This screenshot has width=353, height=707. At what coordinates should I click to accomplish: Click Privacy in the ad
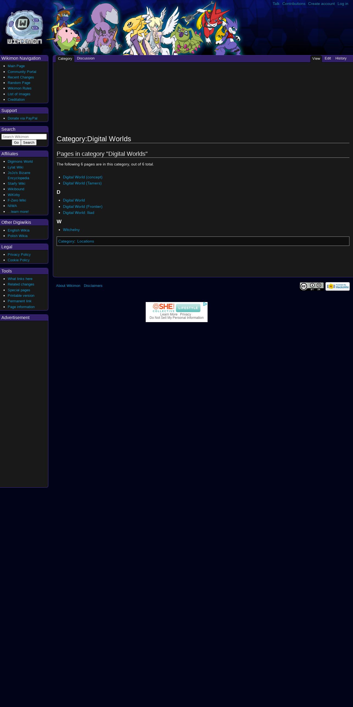pos(186,314)
